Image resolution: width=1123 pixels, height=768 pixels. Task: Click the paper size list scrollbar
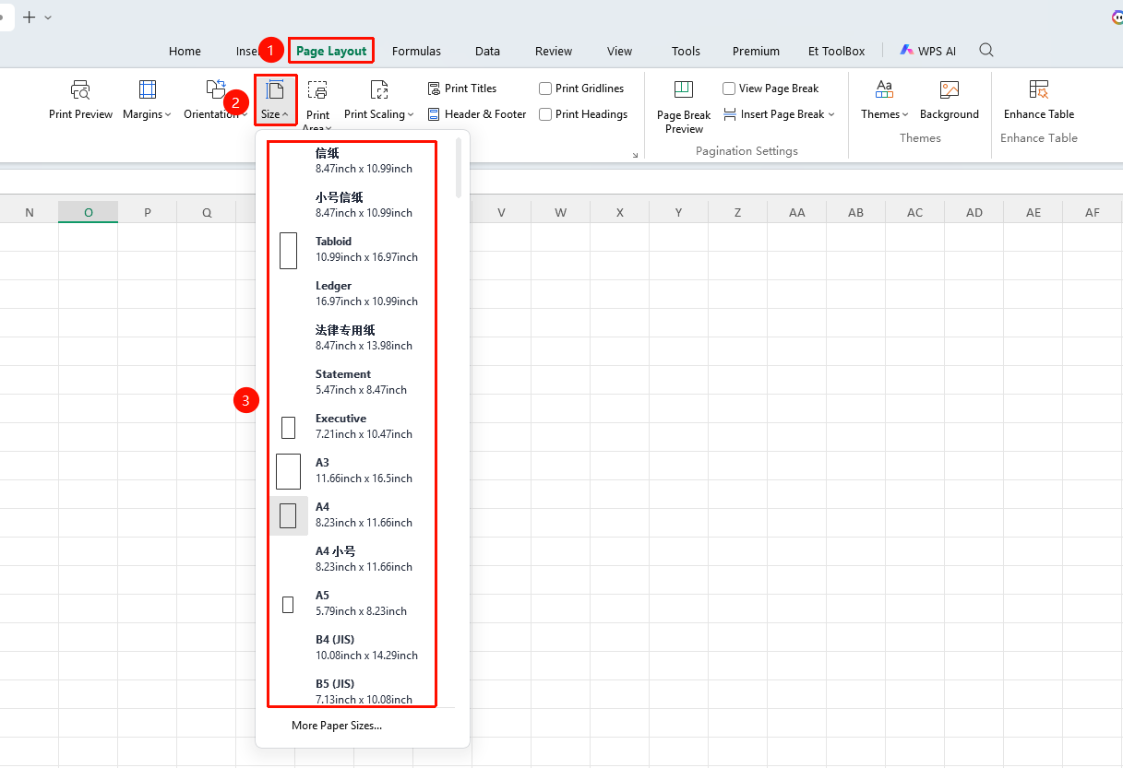pyautogui.click(x=459, y=168)
